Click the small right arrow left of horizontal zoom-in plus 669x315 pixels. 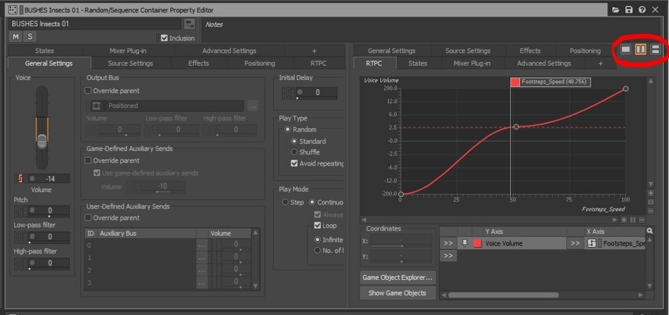615,220
